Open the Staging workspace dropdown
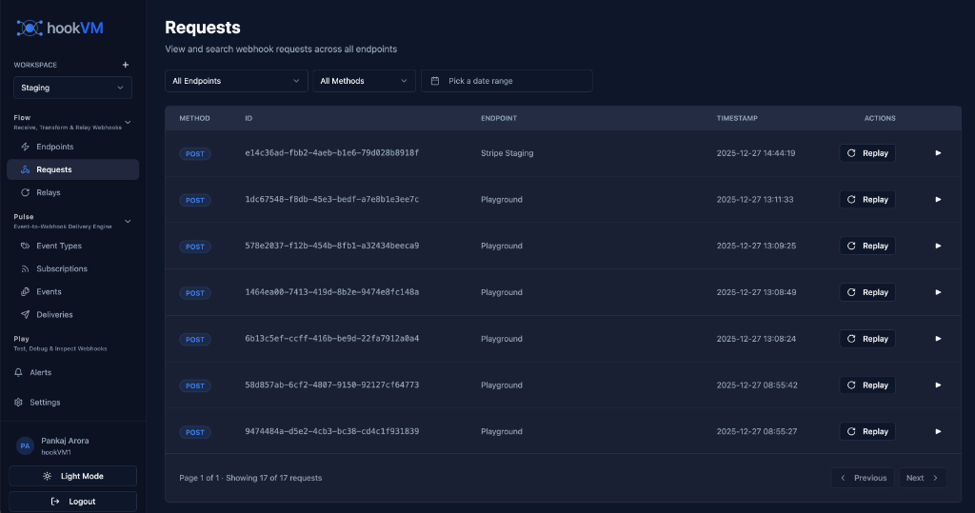 coord(72,88)
